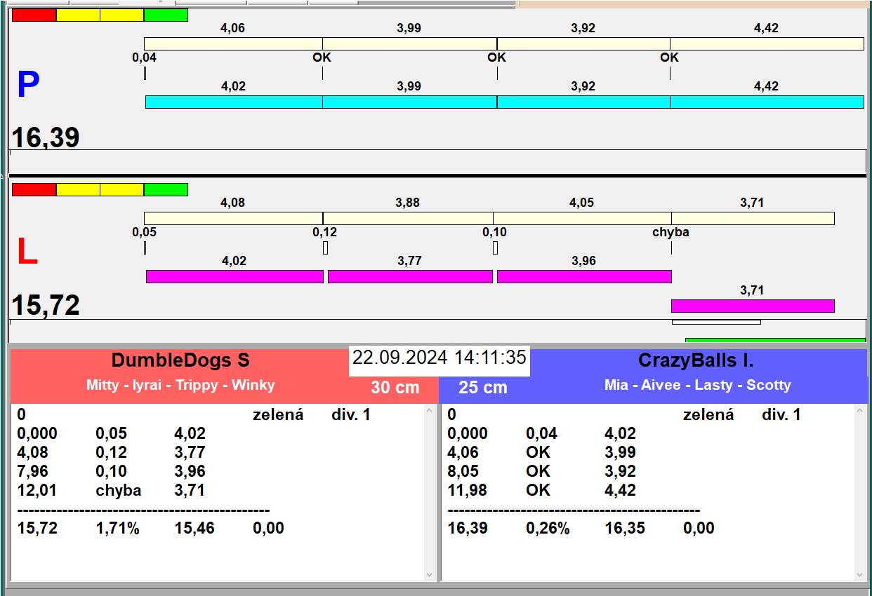Select the cyan 4,02 segment in lane P

click(x=234, y=102)
